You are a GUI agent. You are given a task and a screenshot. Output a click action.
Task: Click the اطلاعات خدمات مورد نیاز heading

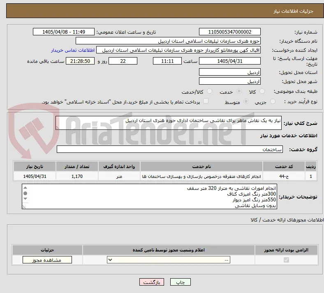click(x=289, y=136)
